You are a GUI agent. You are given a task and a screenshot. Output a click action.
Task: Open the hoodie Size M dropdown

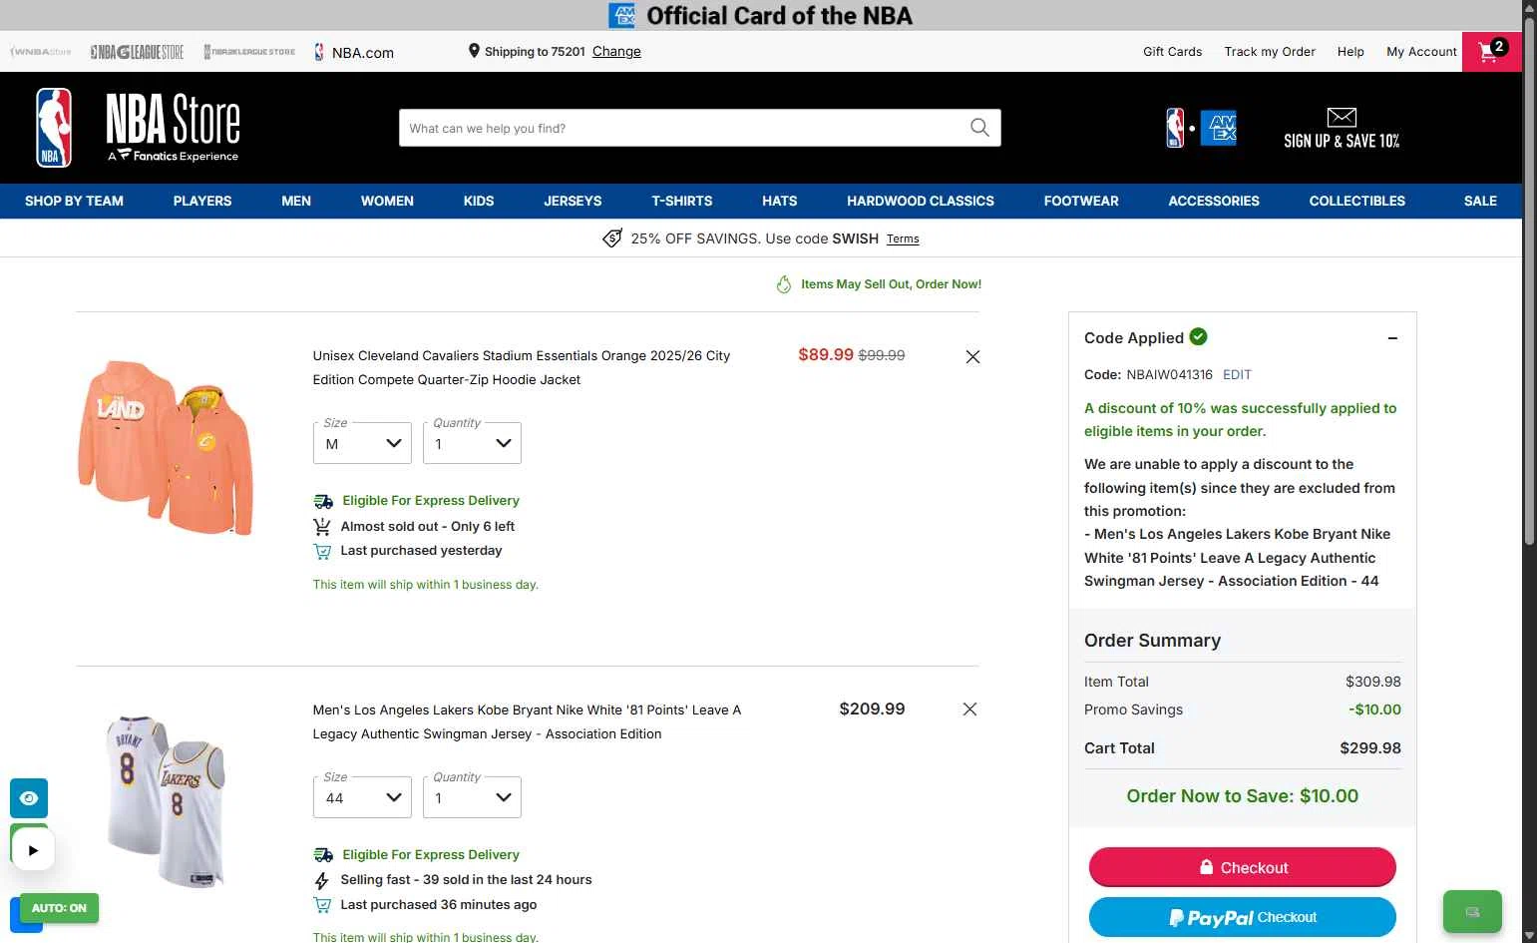click(362, 443)
